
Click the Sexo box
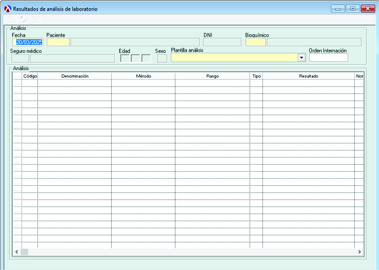pos(162,58)
